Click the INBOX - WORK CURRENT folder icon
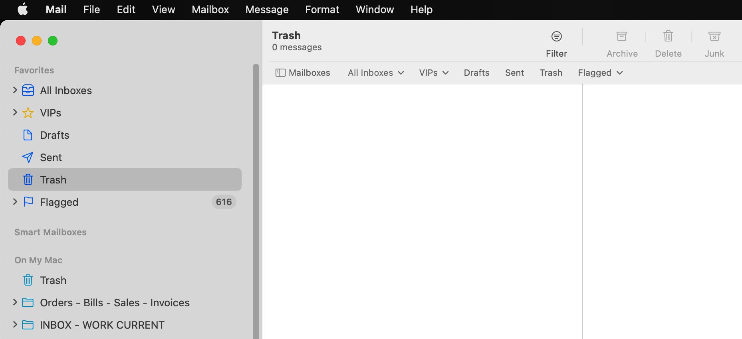Screen dimensions: 742x339 pos(28,325)
